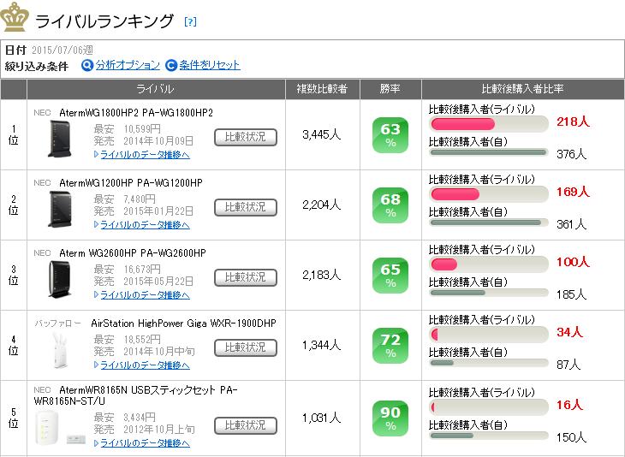Click 比較状況 button for AtermWG1800HP2
The image size is (625, 457).
(246, 137)
